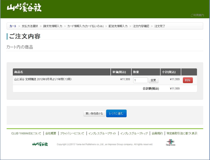Image resolution: width=210 pixels, height=160 pixels.
Task: Focus the quantity input field
Action: click(140, 80)
